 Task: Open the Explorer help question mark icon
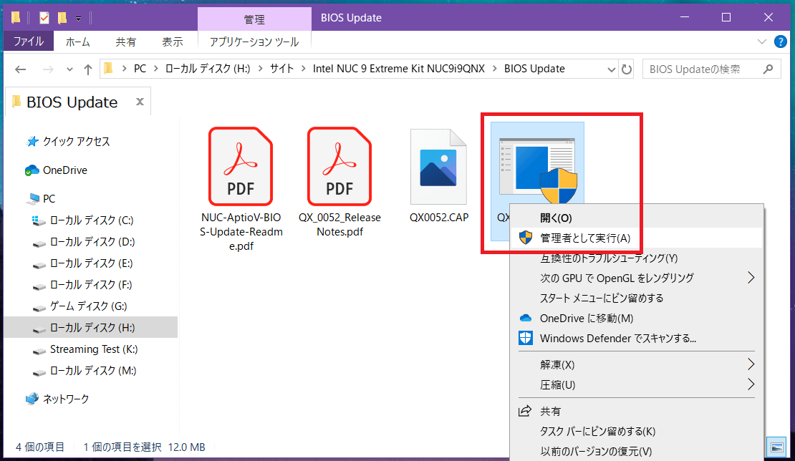tap(781, 42)
